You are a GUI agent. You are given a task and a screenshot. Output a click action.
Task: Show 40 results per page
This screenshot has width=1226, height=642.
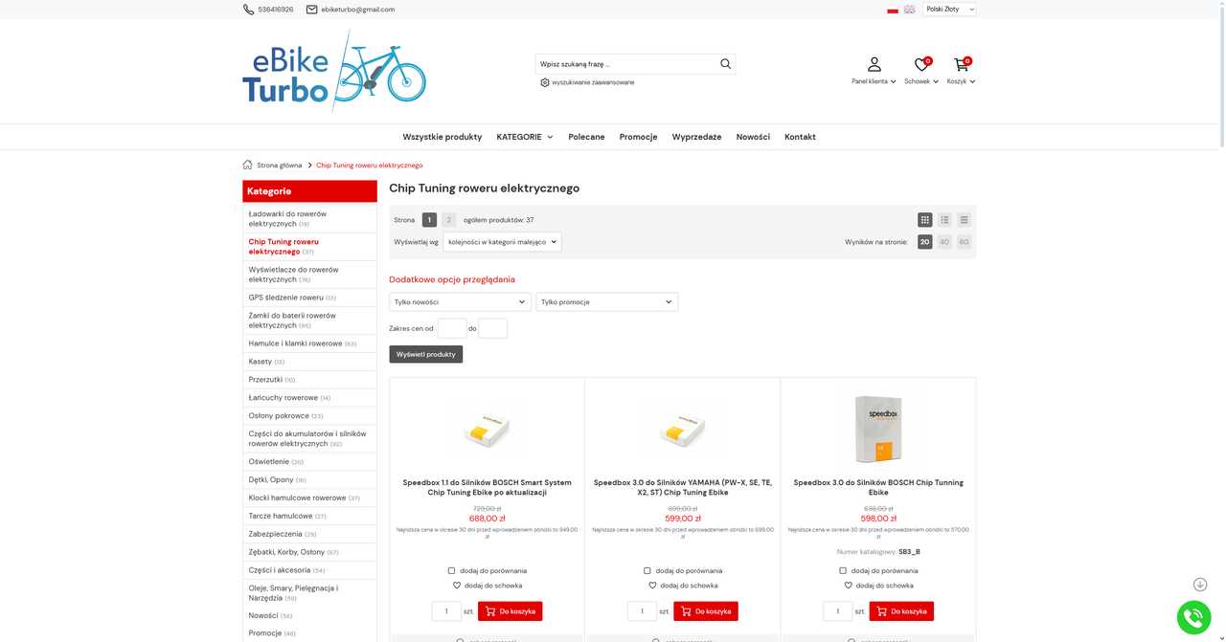coord(944,242)
